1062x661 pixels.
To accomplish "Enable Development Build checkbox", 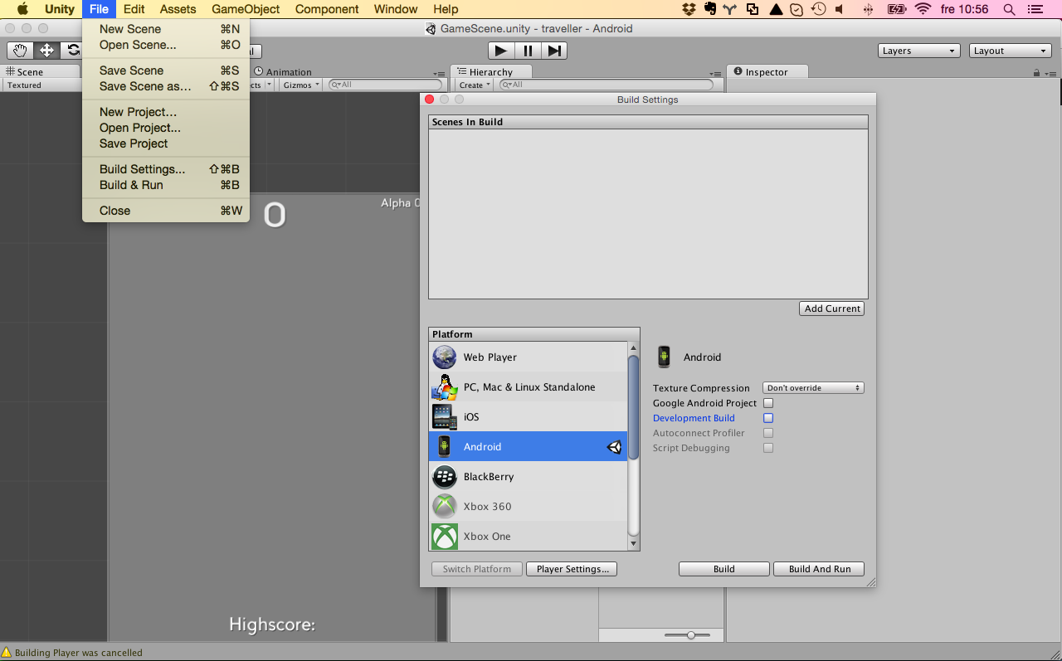I will click(768, 418).
